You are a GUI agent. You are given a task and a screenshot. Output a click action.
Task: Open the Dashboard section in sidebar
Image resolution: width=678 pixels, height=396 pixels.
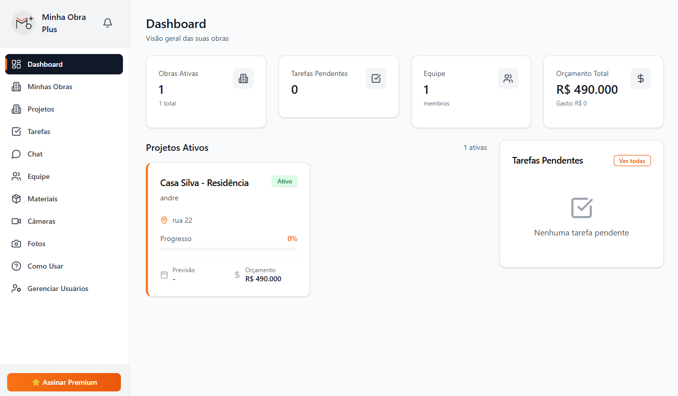pyautogui.click(x=64, y=64)
